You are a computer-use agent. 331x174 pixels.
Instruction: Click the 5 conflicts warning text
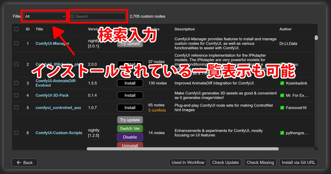tap(157, 110)
